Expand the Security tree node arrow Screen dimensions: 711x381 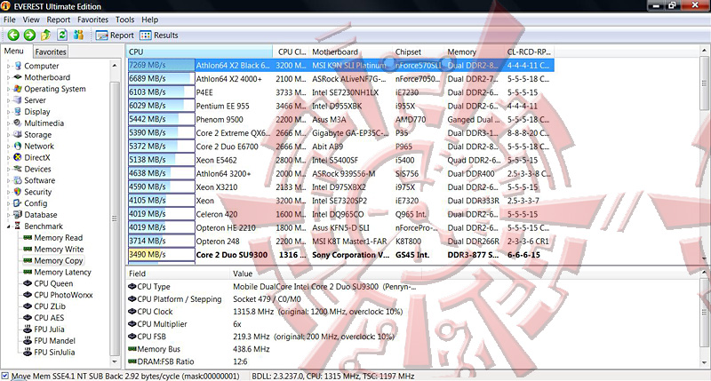coord(8,192)
